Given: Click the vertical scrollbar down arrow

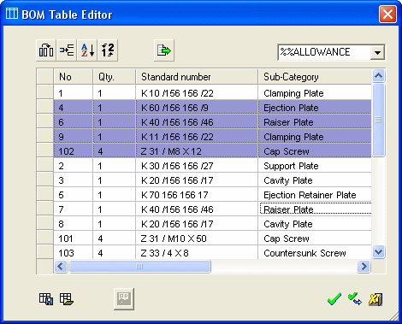Looking at the screenshot, I should point(378,252).
